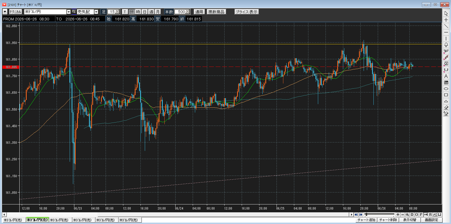Adjust the 本数 500 bar count spinner
The height and width of the screenshot is (224, 451).
(x=188, y=12)
